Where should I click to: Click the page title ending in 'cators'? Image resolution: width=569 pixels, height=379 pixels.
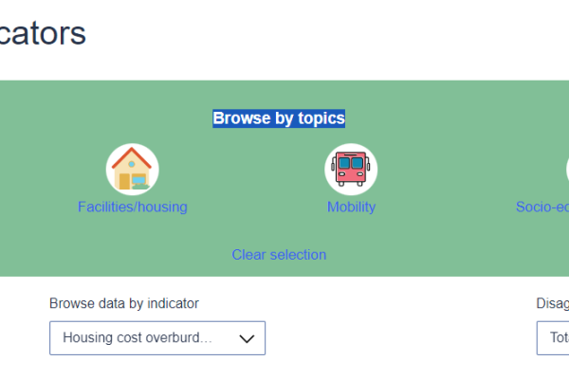coord(43,34)
